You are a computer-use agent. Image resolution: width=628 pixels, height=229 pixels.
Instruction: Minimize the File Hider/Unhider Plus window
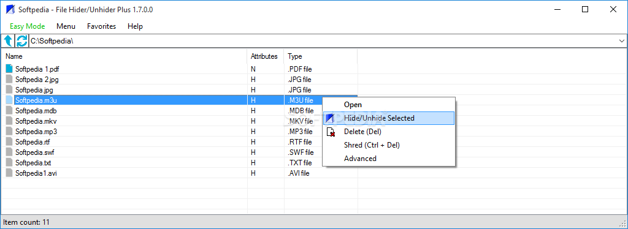tap(557, 10)
